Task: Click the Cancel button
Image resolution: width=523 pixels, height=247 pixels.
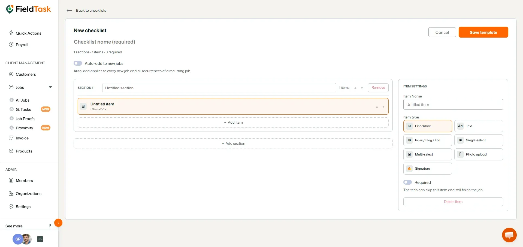Action: (442, 32)
